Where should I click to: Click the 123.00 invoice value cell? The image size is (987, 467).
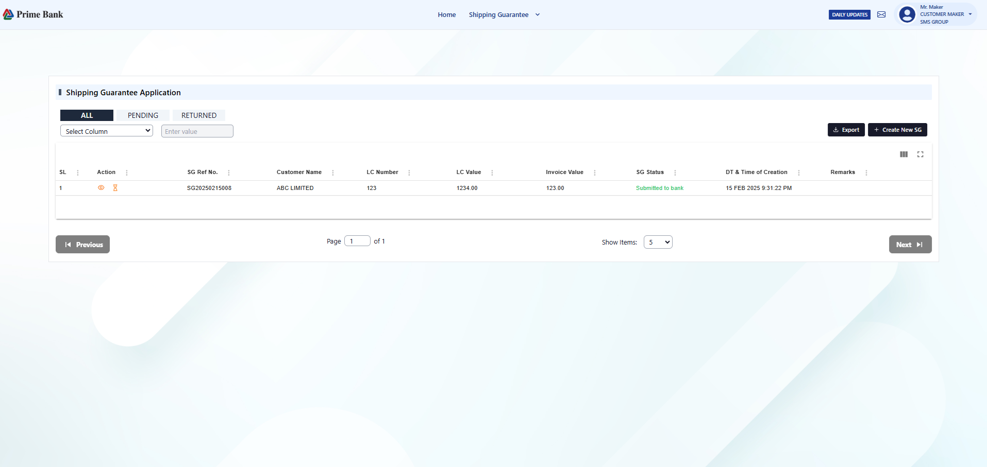pyautogui.click(x=555, y=188)
